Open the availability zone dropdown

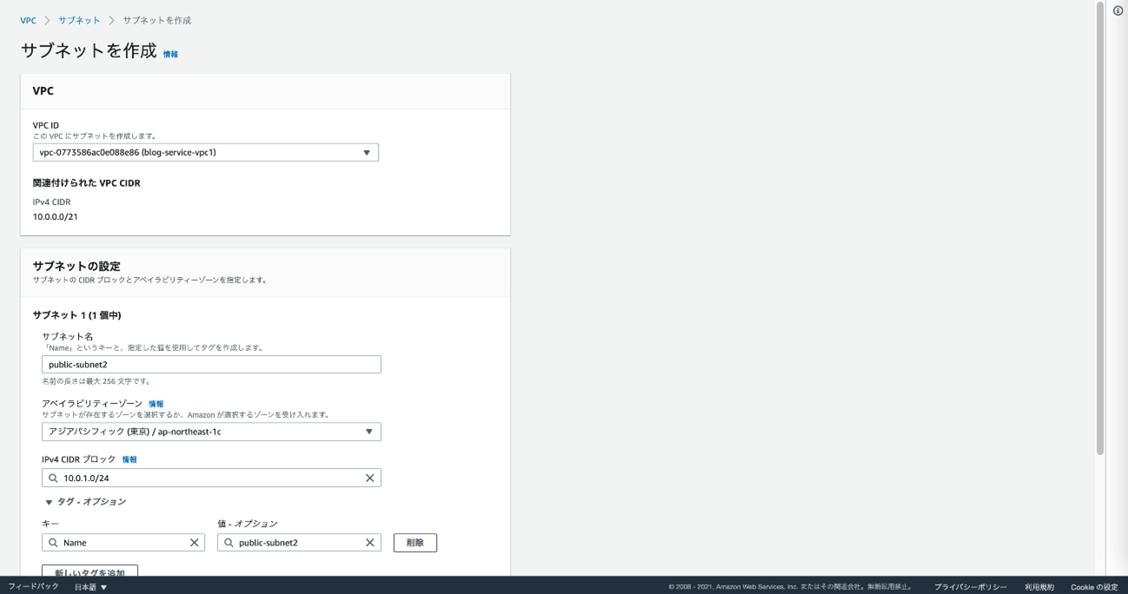211,432
